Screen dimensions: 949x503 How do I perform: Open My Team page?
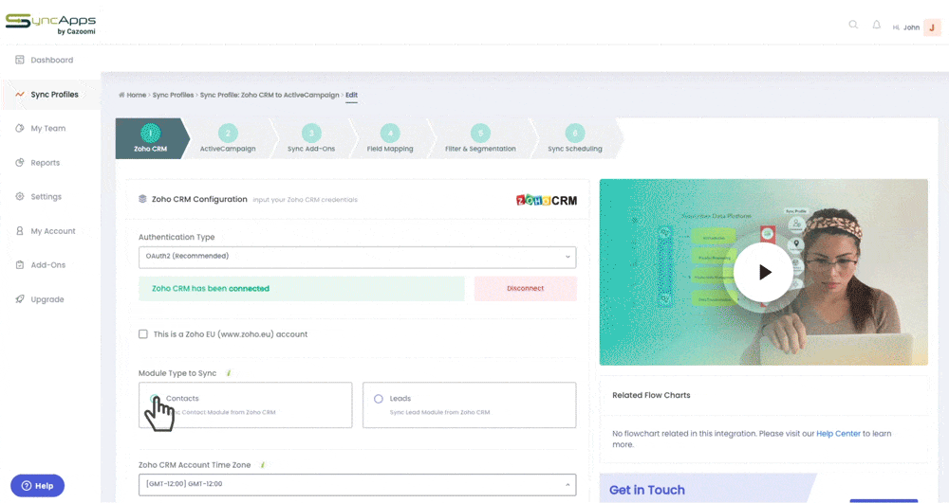pyautogui.click(x=48, y=128)
